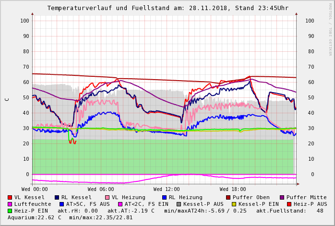This screenshot has width=335, height=226.
Task: Click the blue RL Heizung legend swatch
Action: (165, 197)
